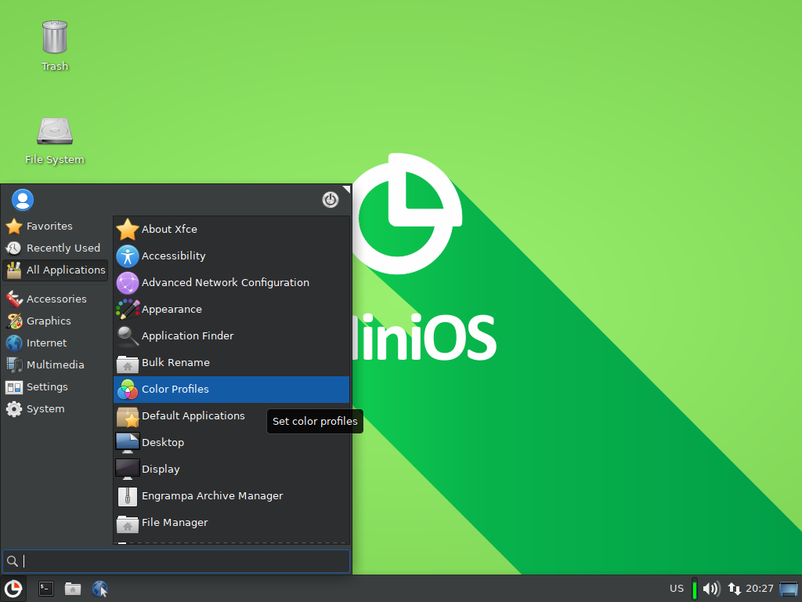Switch to the Recently Used category
This screenshot has height=602, width=802.
coord(56,248)
